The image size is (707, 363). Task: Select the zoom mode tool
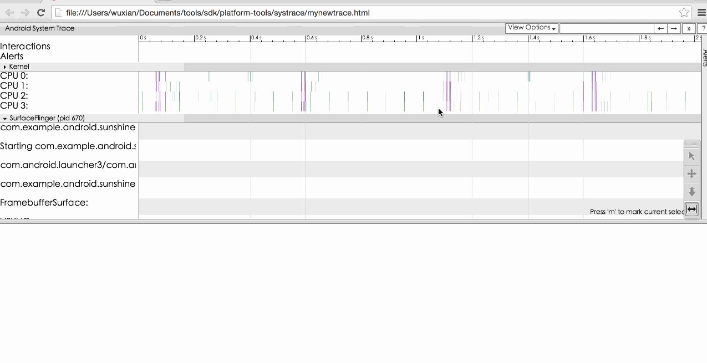691,192
